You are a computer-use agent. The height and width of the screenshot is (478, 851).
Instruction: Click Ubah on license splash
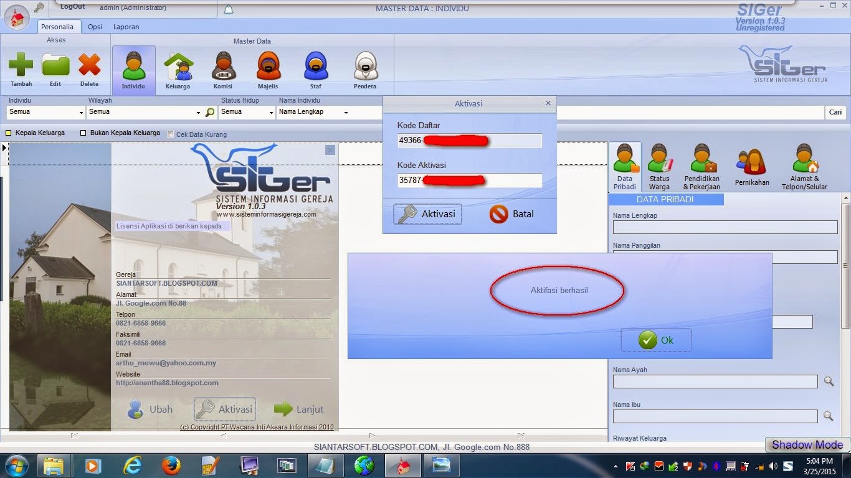coord(150,410)
